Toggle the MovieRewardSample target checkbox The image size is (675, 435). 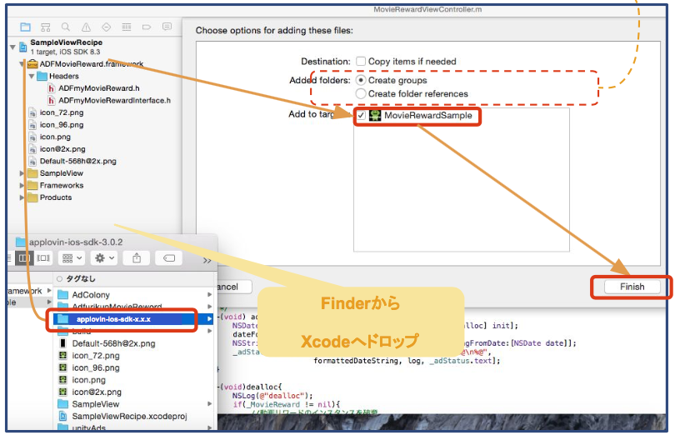pyautogui.click(x=361, y=116)
